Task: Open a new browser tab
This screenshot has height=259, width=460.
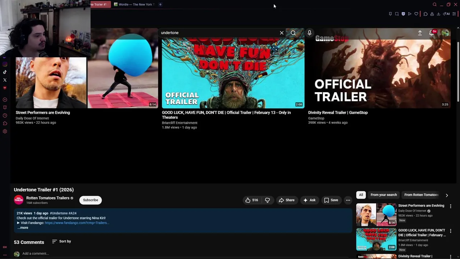Action: pos(160,4)
